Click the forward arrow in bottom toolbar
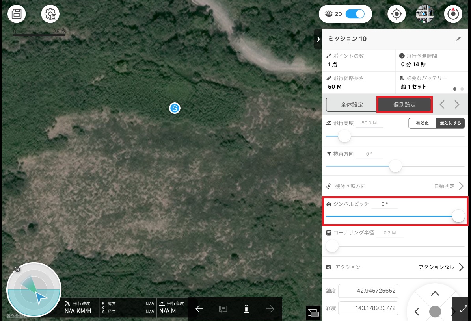This screenshot has height=321, width=471. click(270, 309)
